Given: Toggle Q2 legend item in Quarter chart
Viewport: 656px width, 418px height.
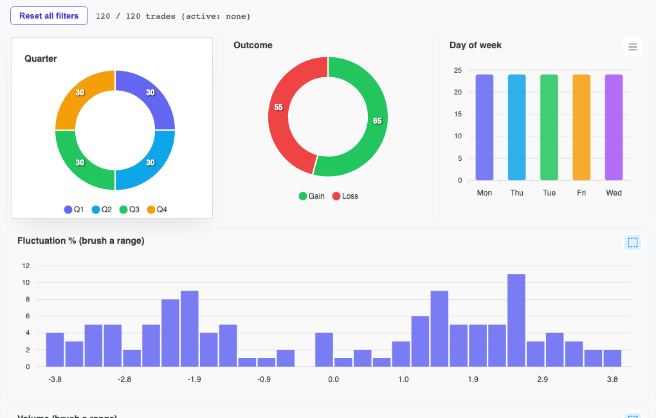Looking at the screenshot, I should point(102,210).
